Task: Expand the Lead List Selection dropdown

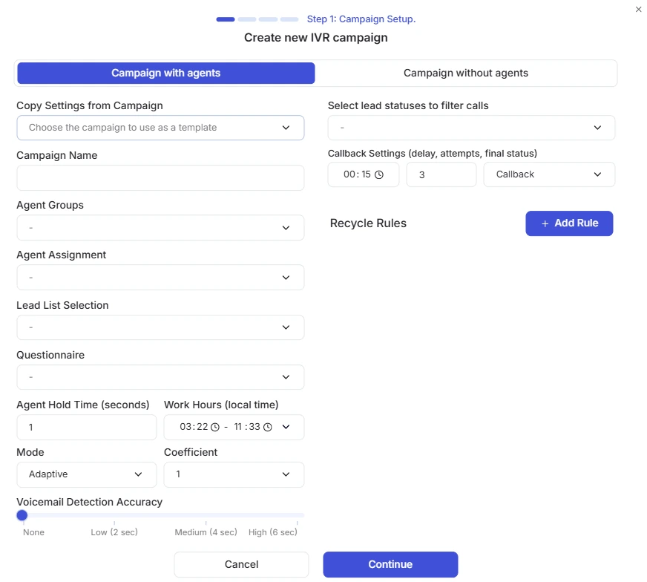Action: tap(160, 327)
